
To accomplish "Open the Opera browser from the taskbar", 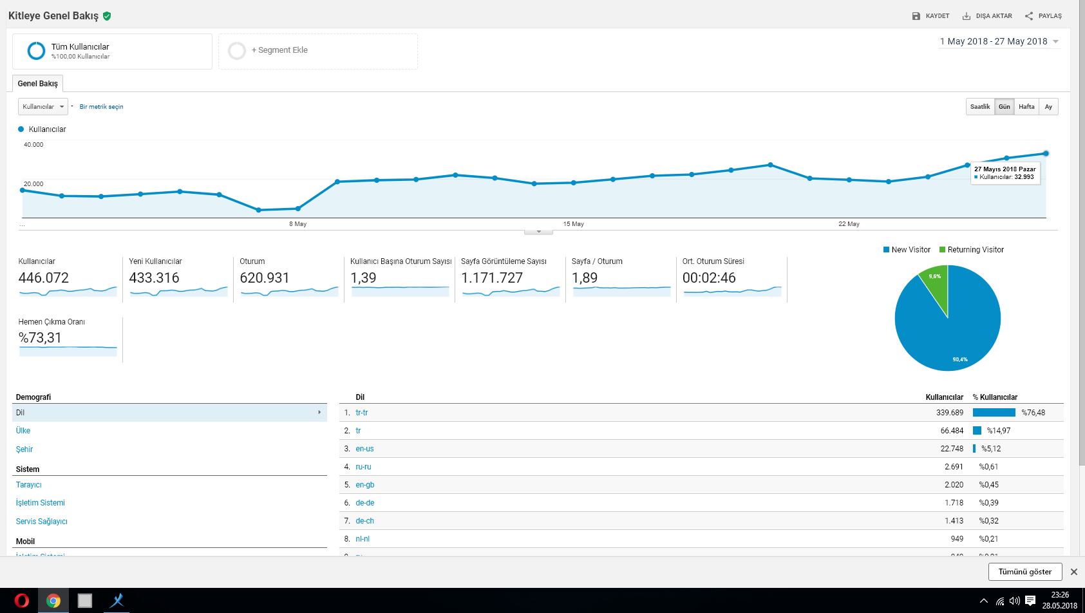I will (21, 601).
